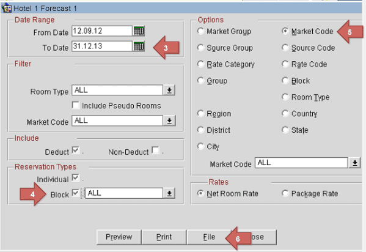Click the Hotel Forecast window title icon

tap(6, 8)
